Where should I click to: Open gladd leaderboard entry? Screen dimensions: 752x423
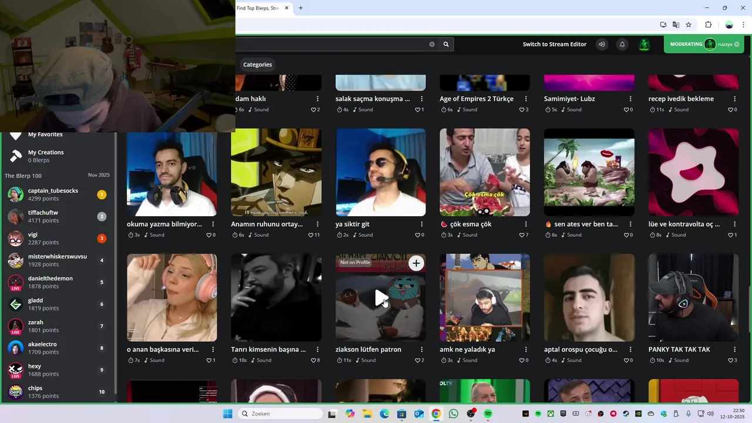(x=58, y=304)
